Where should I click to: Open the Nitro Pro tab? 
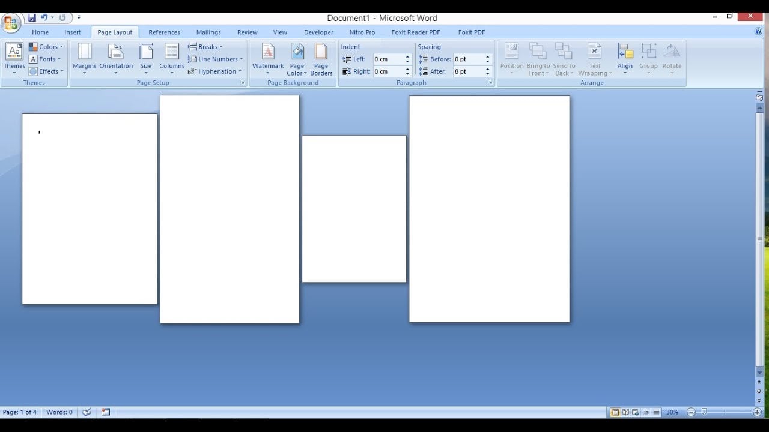pos(362,32)
